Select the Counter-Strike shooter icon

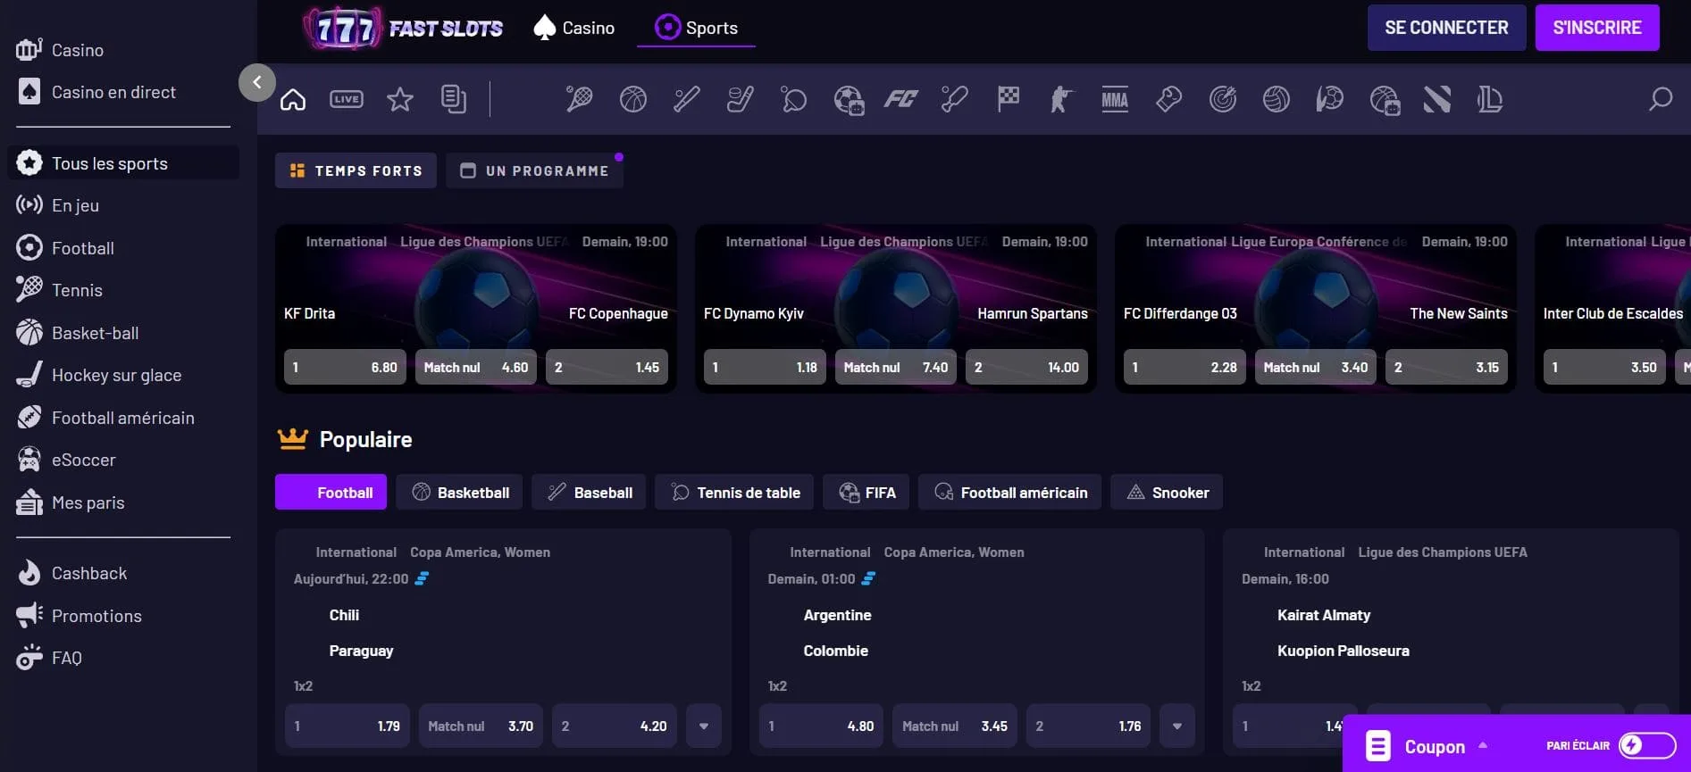click(1061, 99)
